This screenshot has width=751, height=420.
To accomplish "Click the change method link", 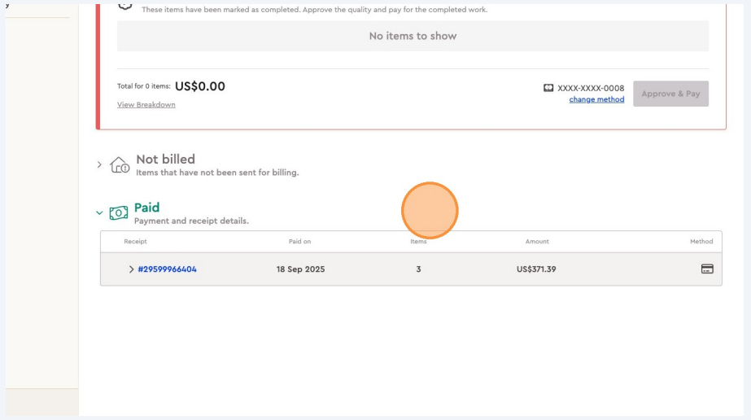I will [596, 99].
